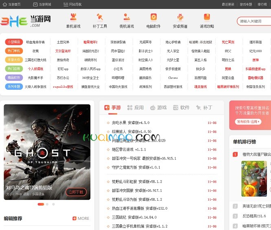Click the list icon beside 网站导航

66,4
